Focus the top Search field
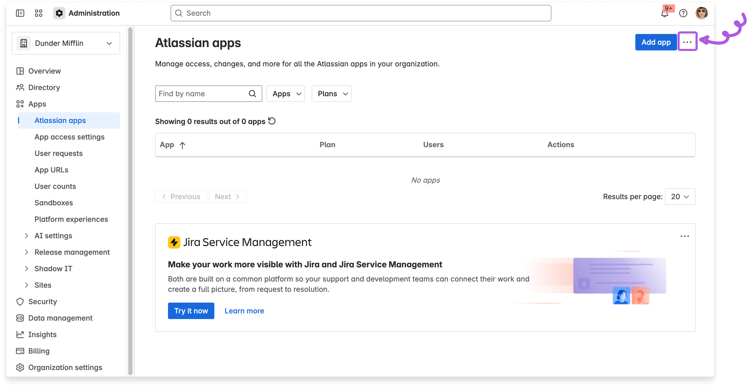 pyautogui.click(x=361, y=13)
